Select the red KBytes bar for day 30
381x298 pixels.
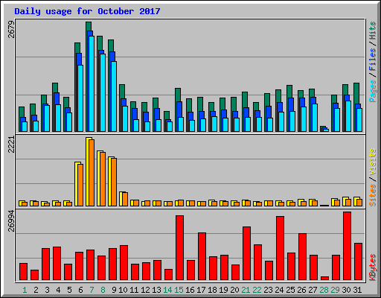click(x=347, y=246)
